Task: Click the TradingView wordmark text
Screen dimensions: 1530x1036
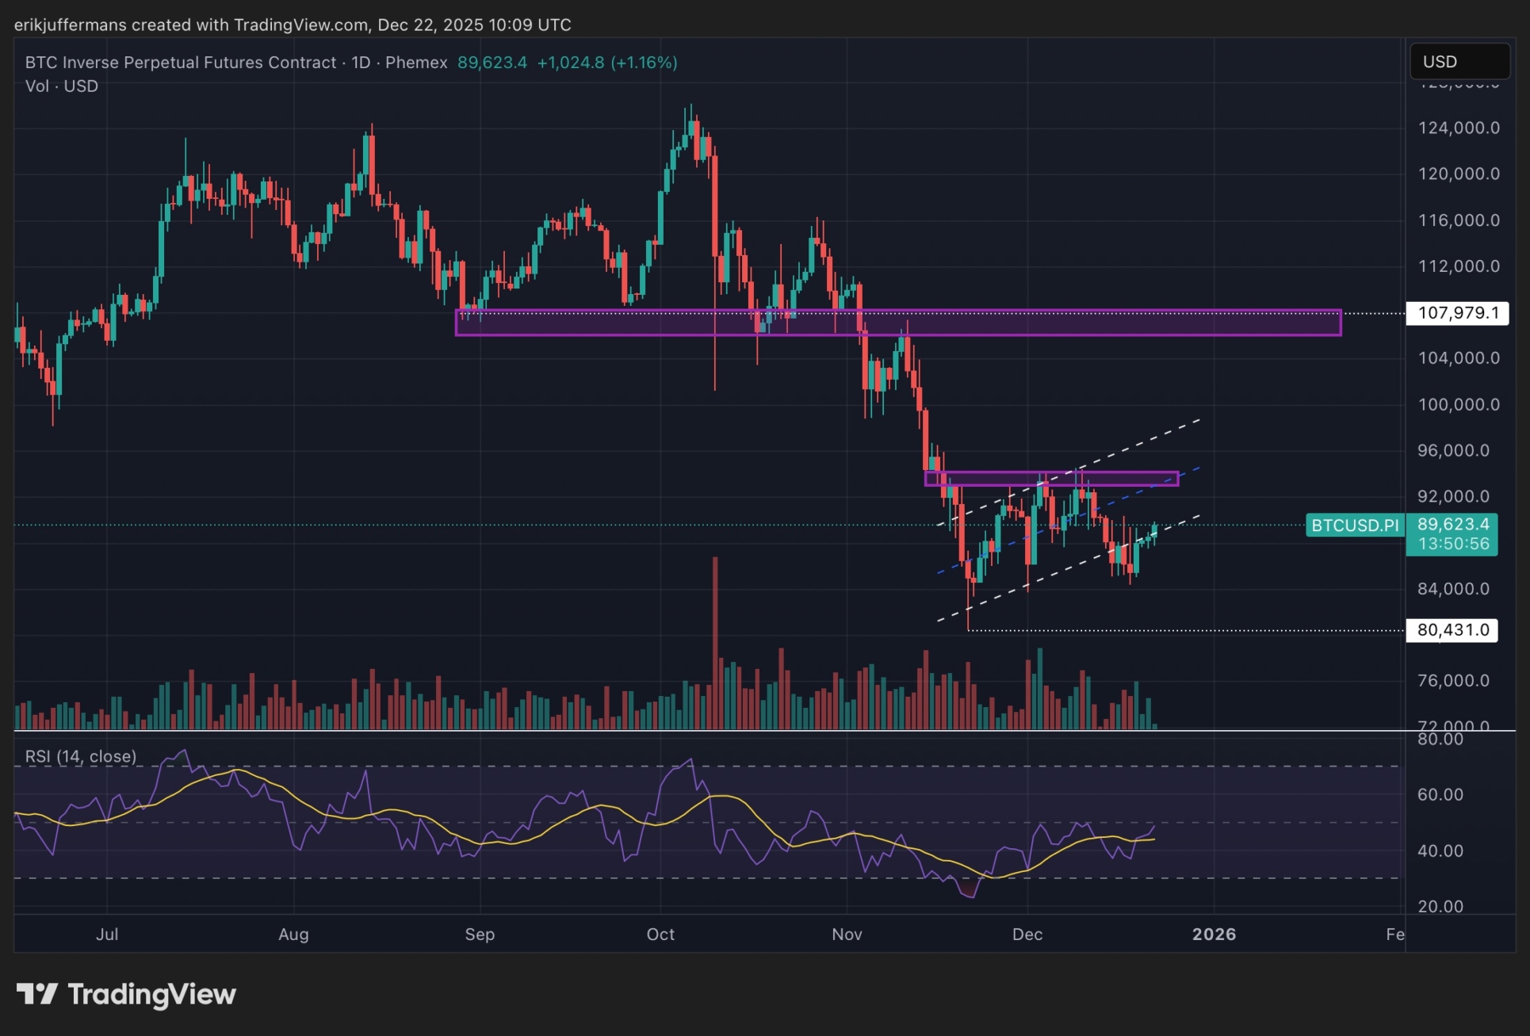Action: (151, 994)
